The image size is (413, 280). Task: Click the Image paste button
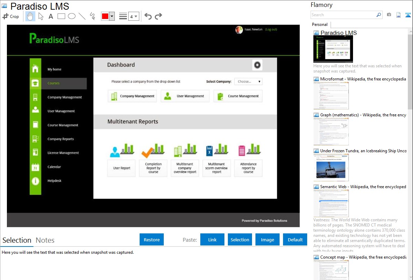(x=268, y=240)
